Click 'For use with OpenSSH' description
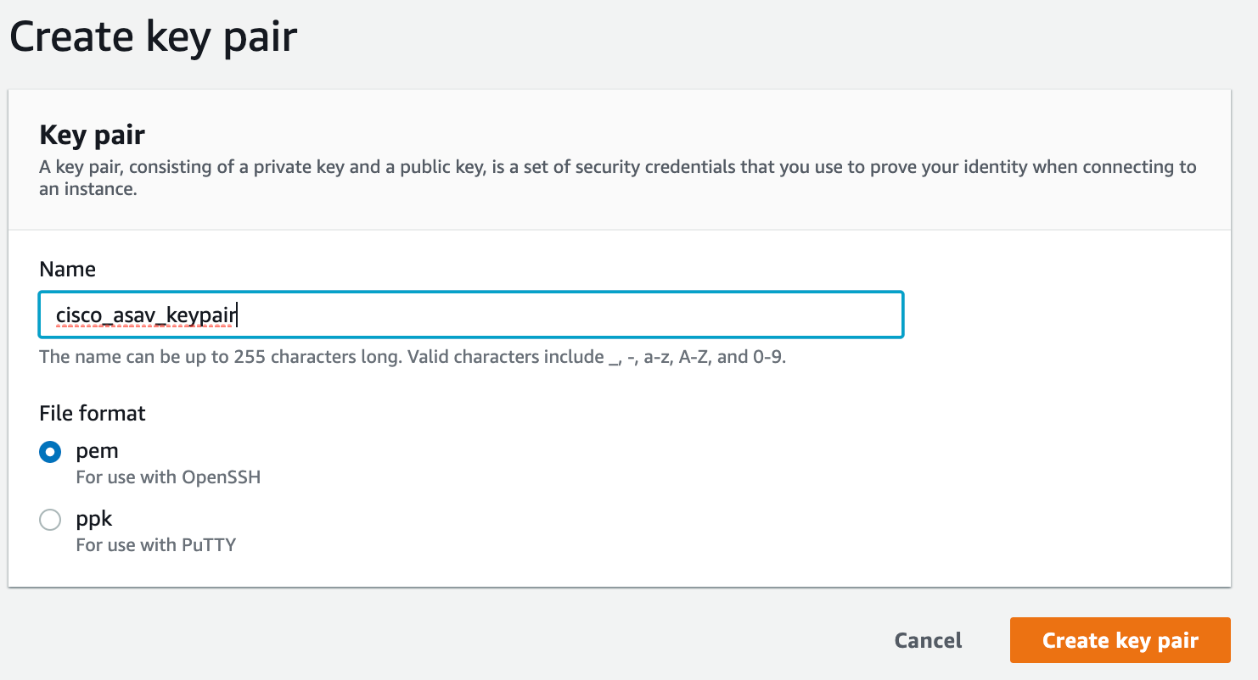This screenshot has width=1258, height=680. pos(168,477)
